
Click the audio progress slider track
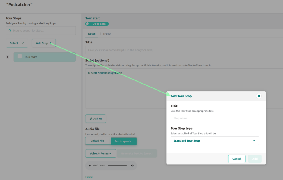pyautogui.click(x=117, y=166)
